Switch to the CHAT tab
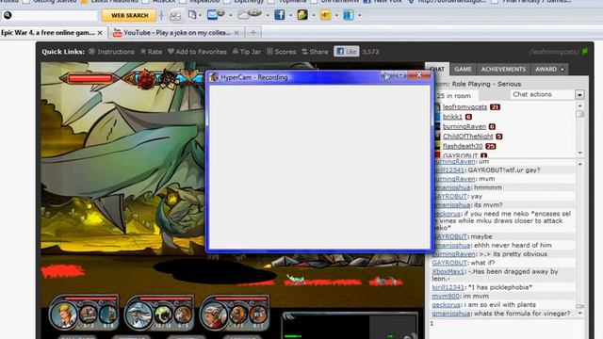603x339 pixels. pos(437,69)
